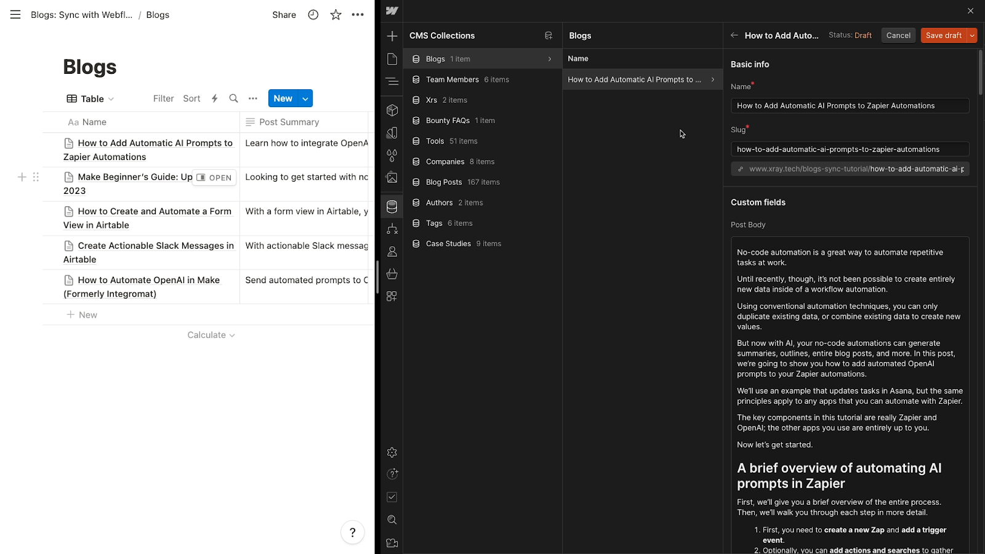Open the Tools collection with 51 items
The height and width of the screenshot is (554, 985).
[x=482, y=141]
